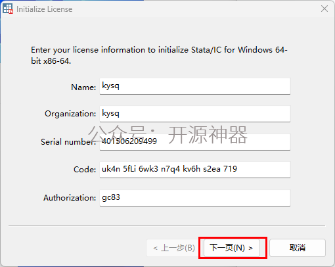Click the 开源神器 watermark text
Screen dimensions: 335x267
click(x=208, y=135)
